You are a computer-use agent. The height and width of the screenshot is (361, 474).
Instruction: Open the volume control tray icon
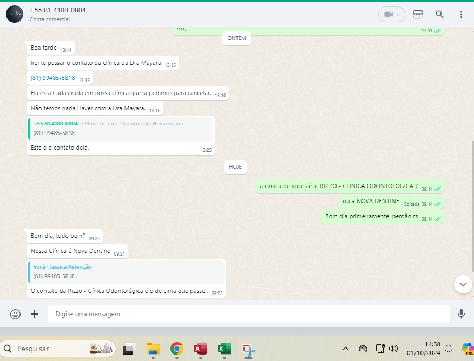pyautogui.click(x=393, y=349)
